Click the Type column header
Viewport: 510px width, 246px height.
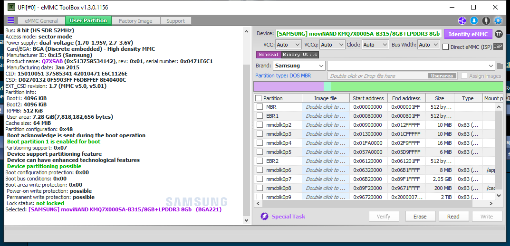click(x=468, y=98)
